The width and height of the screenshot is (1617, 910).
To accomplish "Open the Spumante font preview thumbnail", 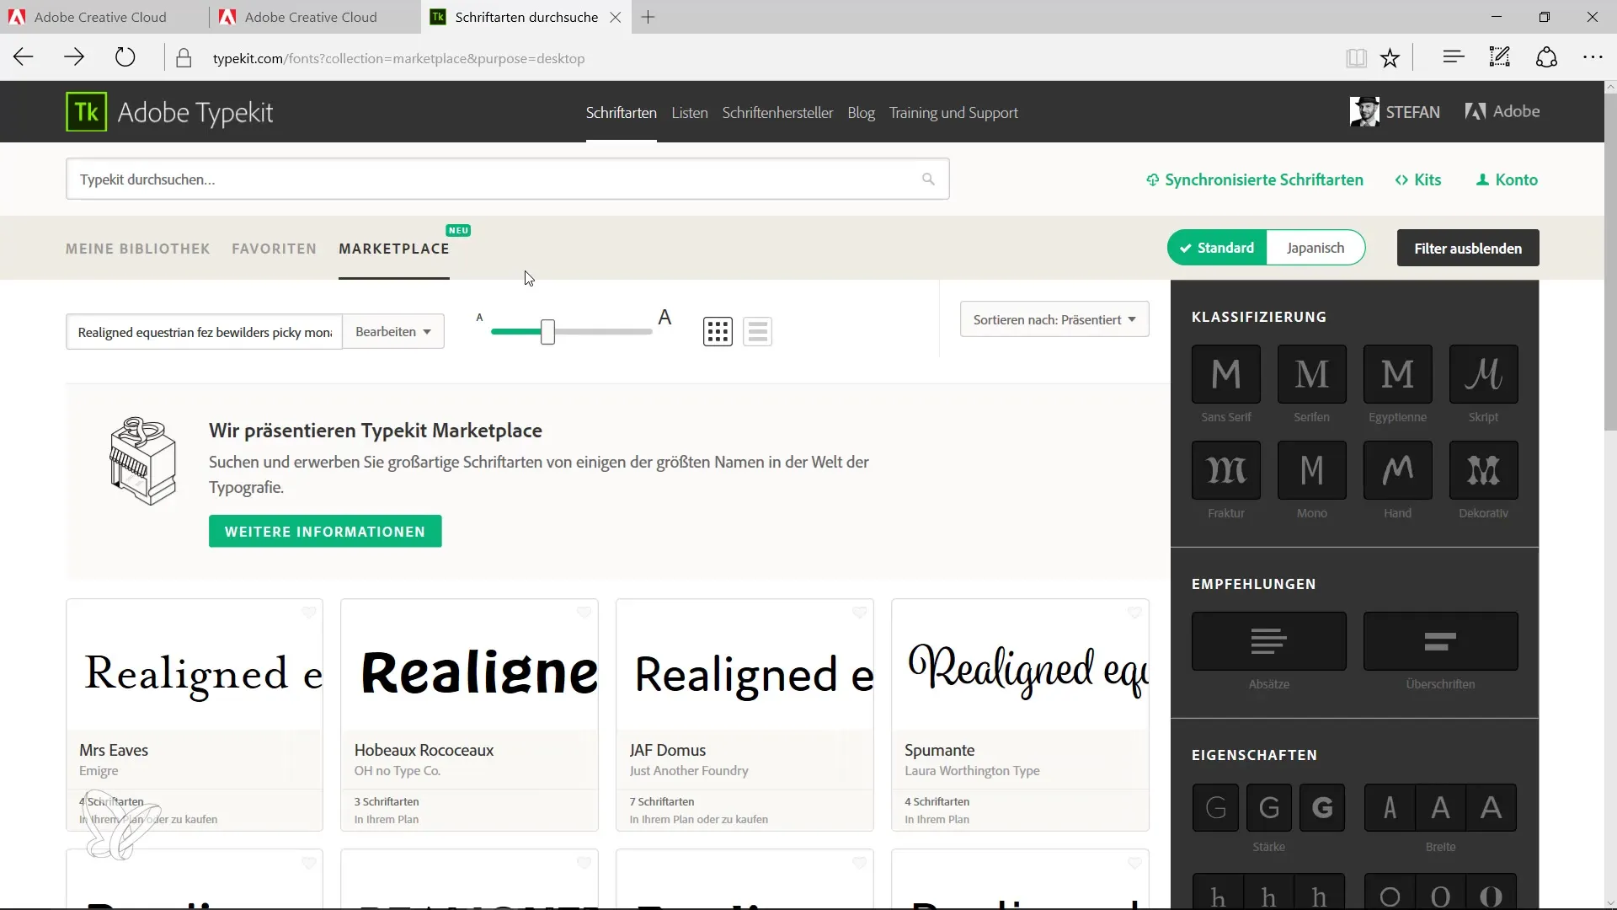I will [x=1020, y=666].
